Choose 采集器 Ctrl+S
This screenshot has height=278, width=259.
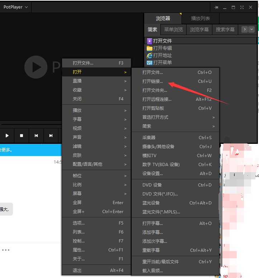(175, 138)
